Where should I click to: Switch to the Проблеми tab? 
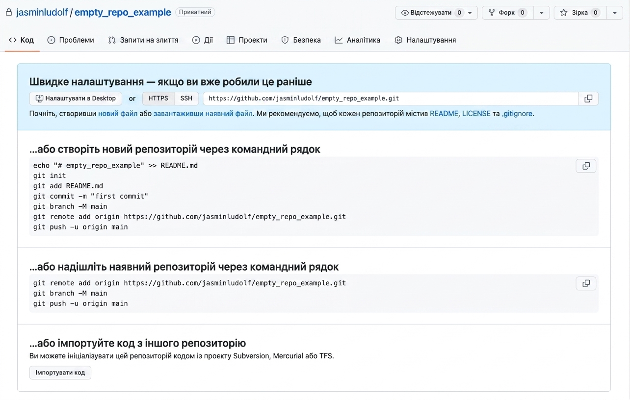[71, 40]
